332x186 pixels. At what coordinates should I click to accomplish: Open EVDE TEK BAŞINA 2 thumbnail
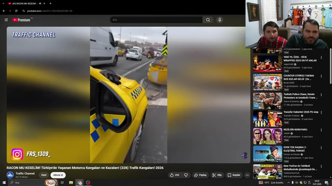pos(267,154)
